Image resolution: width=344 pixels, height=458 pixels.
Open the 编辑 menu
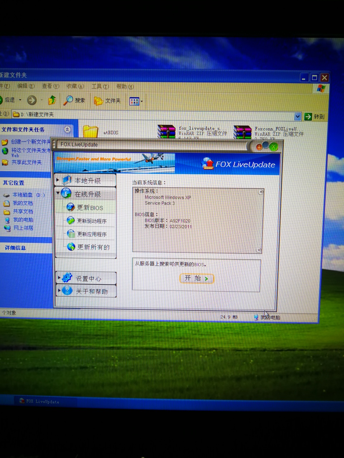[26, 86]
